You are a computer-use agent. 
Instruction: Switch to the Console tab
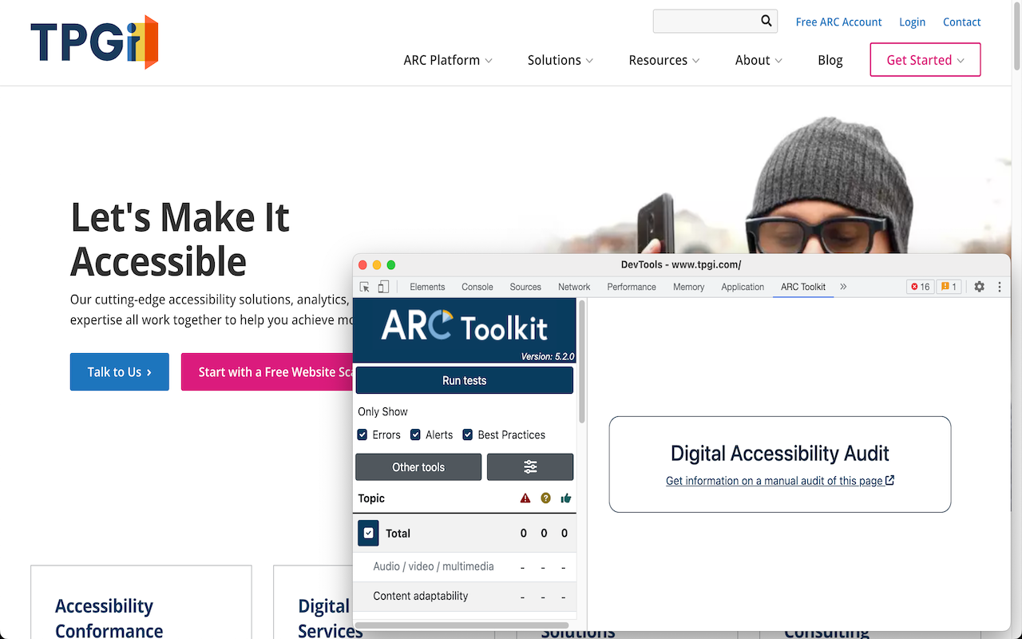[x=477, y=286]
